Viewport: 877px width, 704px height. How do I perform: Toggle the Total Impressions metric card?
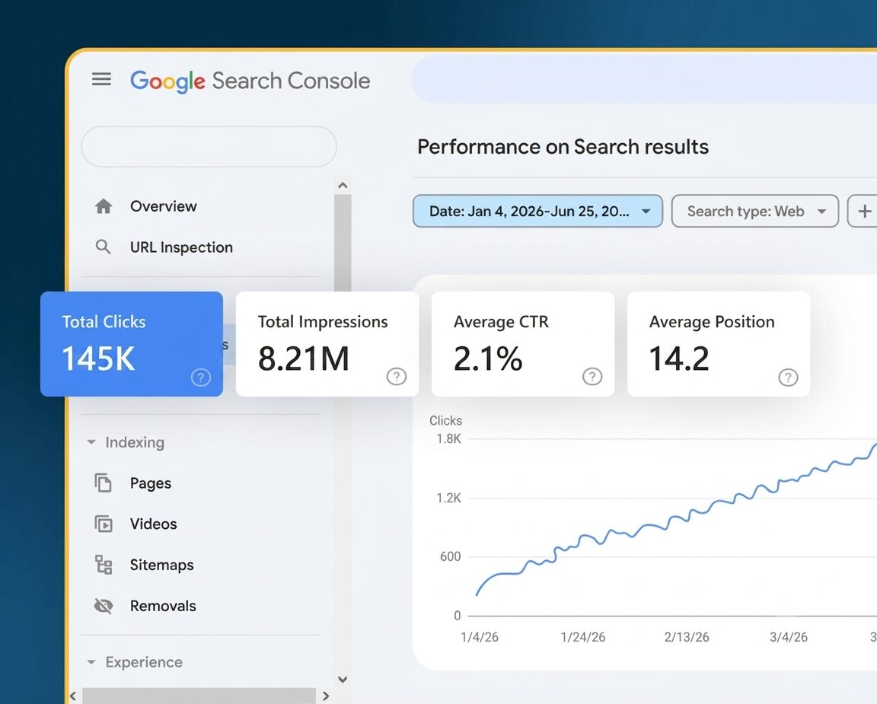coord(327,344)
